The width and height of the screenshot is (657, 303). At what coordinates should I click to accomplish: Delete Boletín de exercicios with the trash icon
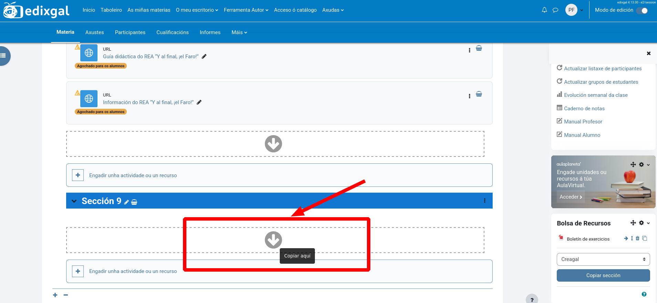[638, 239]
